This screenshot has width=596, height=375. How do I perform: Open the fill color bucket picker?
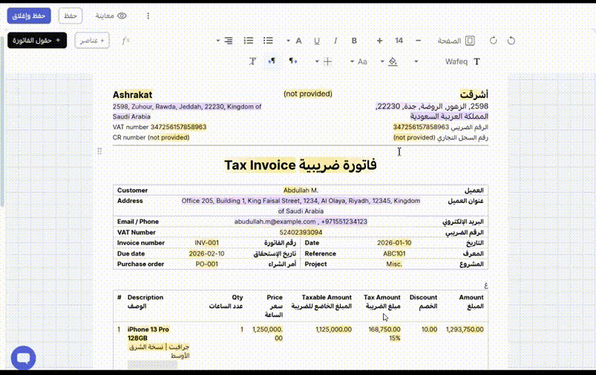[390, 62]
